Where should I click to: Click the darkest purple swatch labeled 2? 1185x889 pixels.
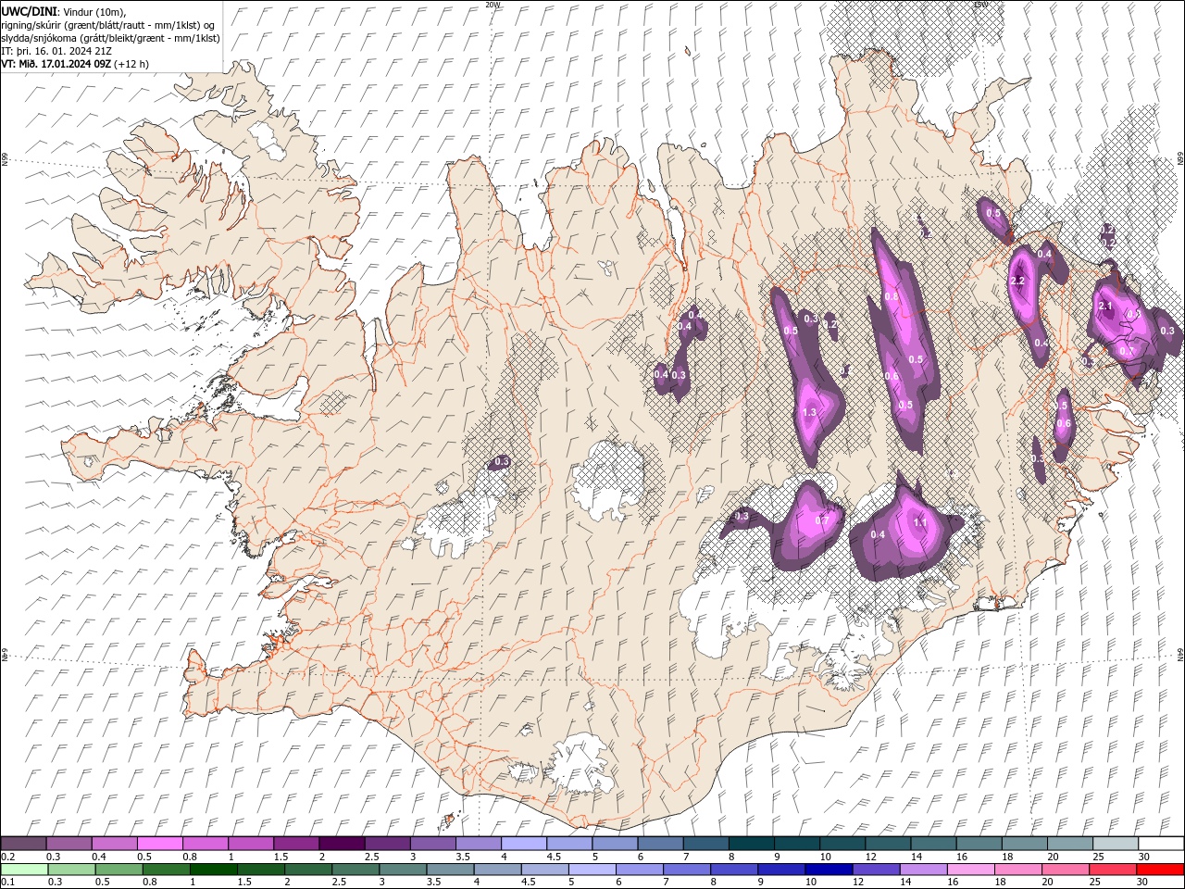[x=341, y=844]
